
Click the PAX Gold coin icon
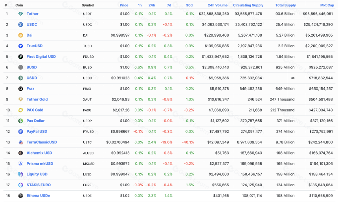click(20, 110)
